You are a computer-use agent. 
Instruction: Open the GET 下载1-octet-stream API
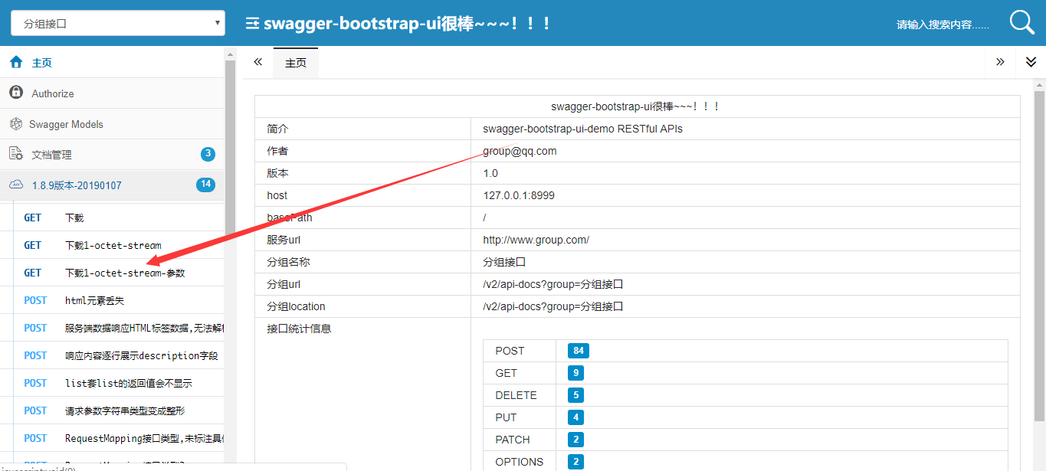coord(112,245)
